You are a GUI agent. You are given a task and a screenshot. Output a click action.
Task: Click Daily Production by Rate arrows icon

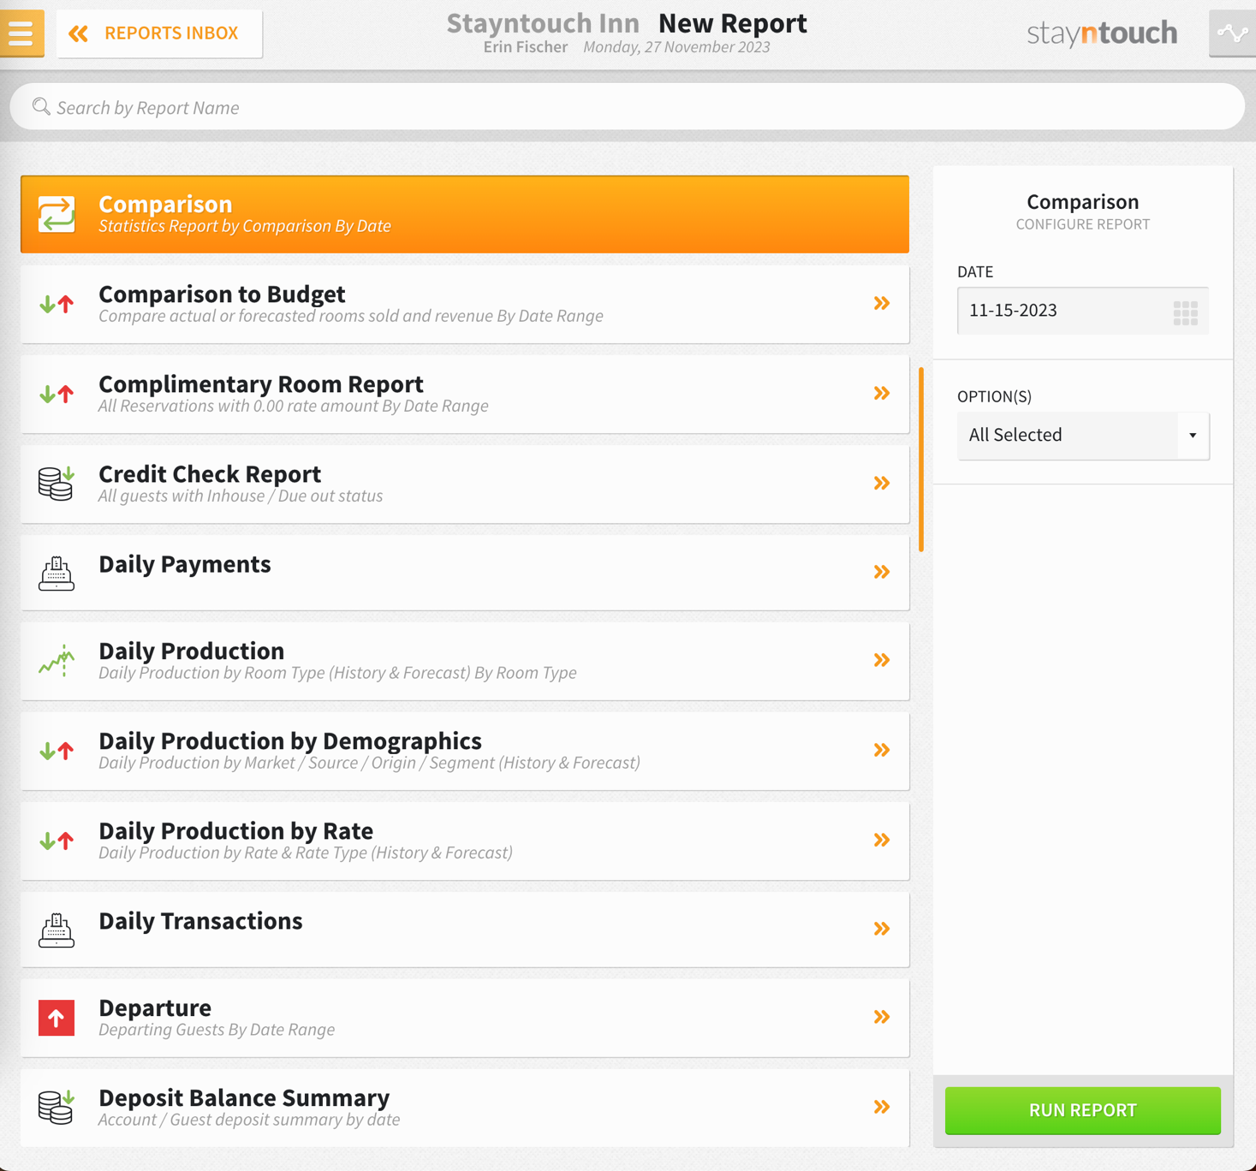[x=57, y=841]
